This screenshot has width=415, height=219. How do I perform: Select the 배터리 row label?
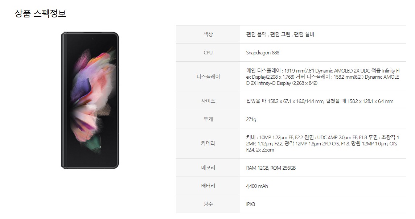208,186
